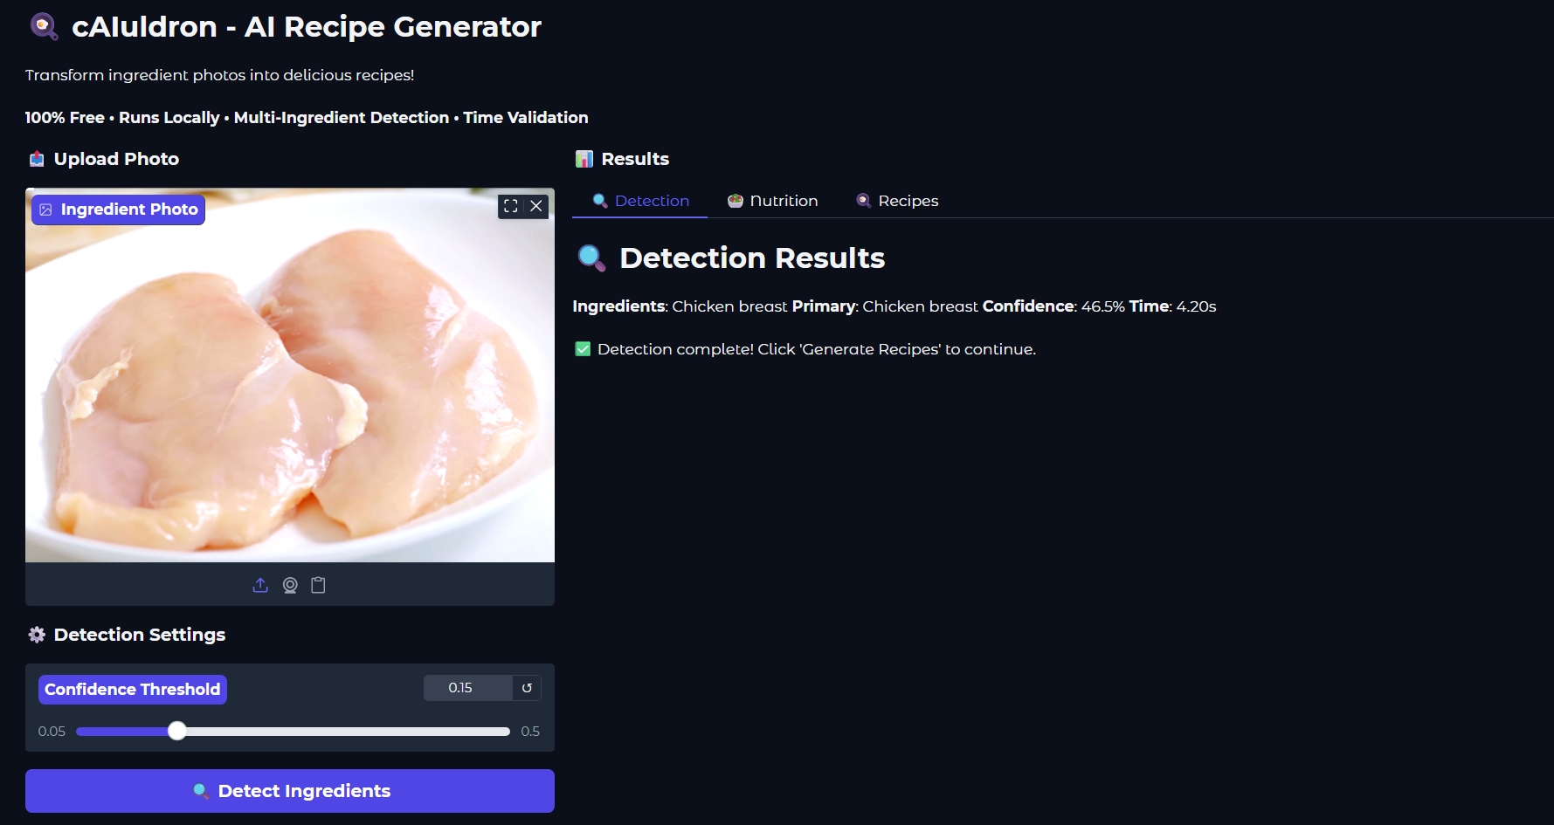The width and height of the screenshot is (1554, 825).
Task: Click the Upload Photo heading icon
Action: tap(37, 159)
